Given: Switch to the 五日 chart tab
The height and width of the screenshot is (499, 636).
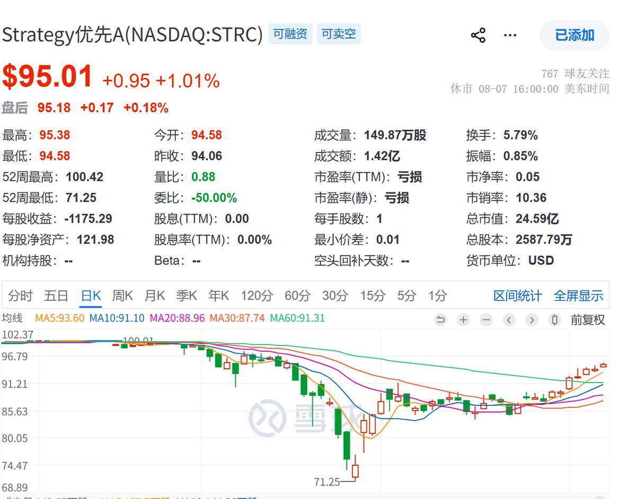Looking at the screenshot, I should [x=56, y=296].
